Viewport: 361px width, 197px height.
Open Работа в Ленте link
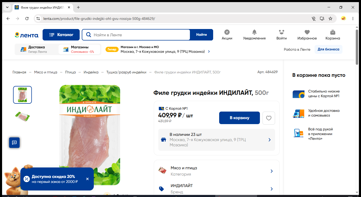pyautogui.click(x=297, y=49)
